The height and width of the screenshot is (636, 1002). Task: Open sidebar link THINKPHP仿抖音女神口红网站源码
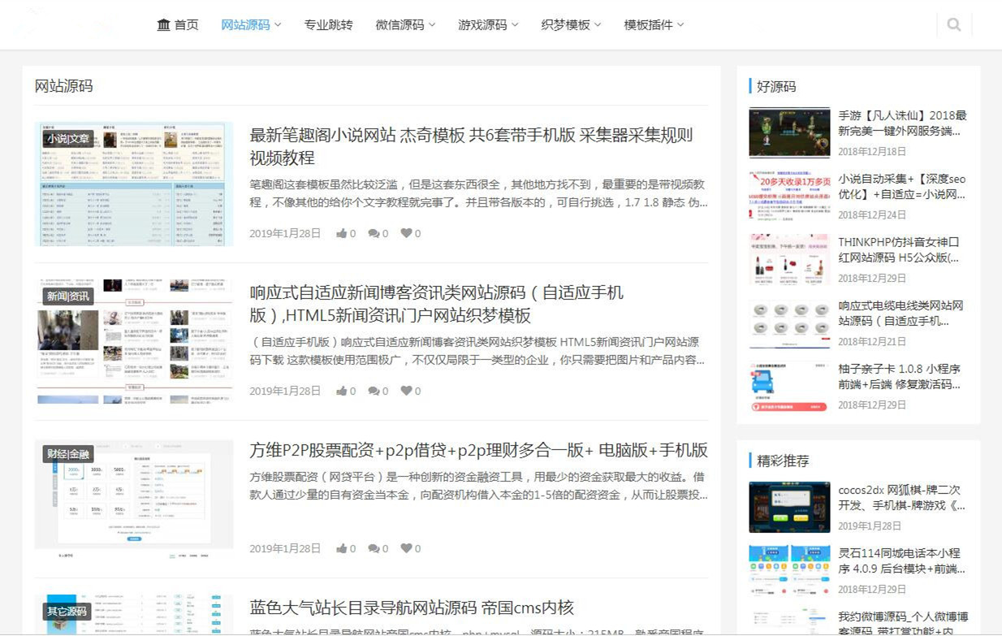(899, 249)
